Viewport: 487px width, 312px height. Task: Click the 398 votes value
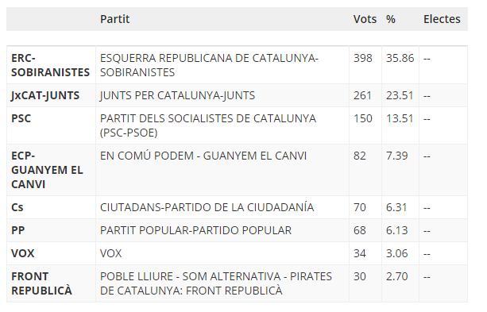(x=363, y=58)
